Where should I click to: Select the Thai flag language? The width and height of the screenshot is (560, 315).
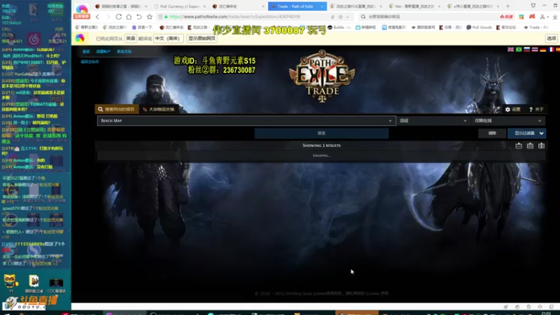[535, 49]
